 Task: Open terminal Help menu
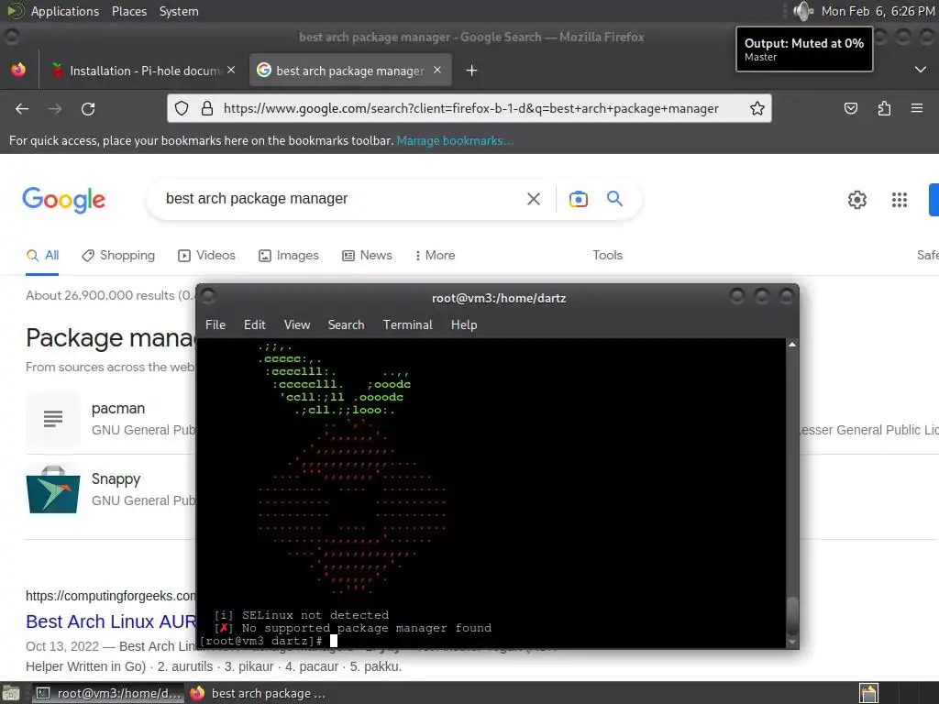[464, 324]
